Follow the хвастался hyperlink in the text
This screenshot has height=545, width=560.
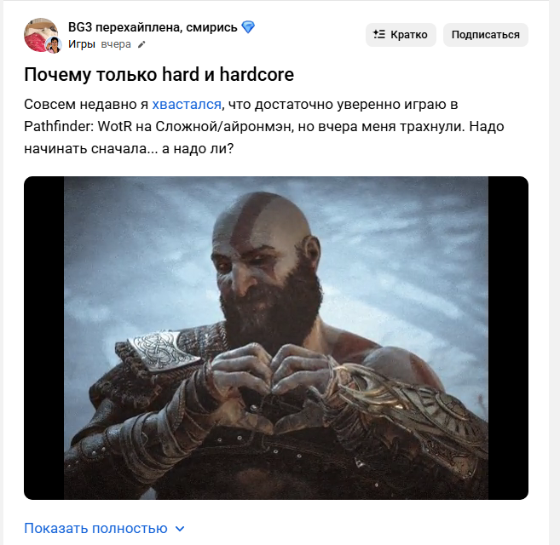(187, 104)
